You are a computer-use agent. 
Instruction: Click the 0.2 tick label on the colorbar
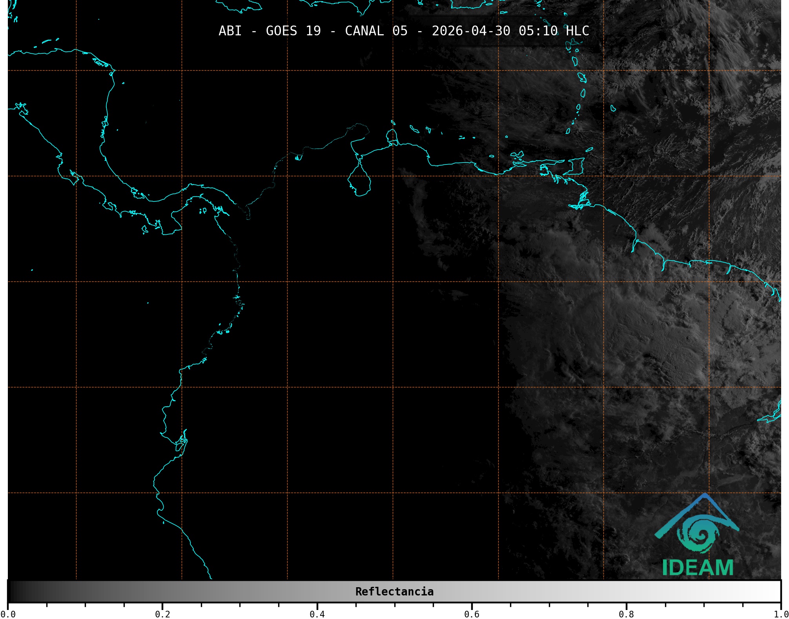pyautogui.click(x=162, y=614)
